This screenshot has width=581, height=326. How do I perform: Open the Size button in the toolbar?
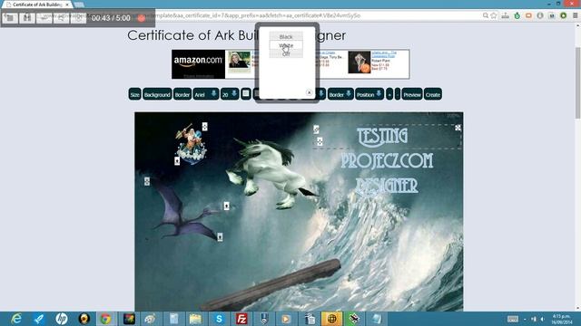135,94
